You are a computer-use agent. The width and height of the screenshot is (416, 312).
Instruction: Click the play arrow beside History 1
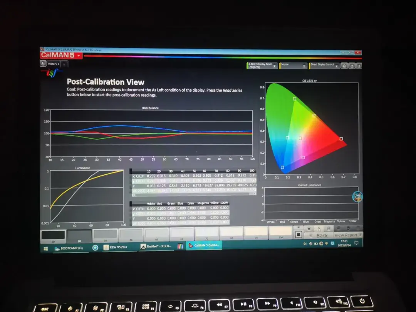pyautogui.click(x=43, y=64)
